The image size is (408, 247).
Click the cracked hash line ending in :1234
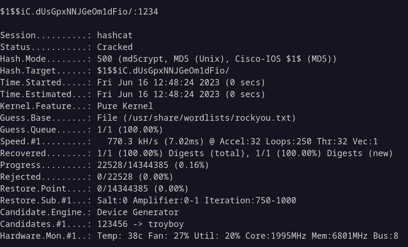point(79,12)
